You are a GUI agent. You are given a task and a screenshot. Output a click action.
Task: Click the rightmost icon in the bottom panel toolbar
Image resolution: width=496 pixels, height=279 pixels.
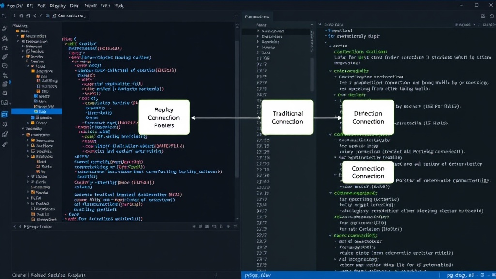click(x=235, y=226)
